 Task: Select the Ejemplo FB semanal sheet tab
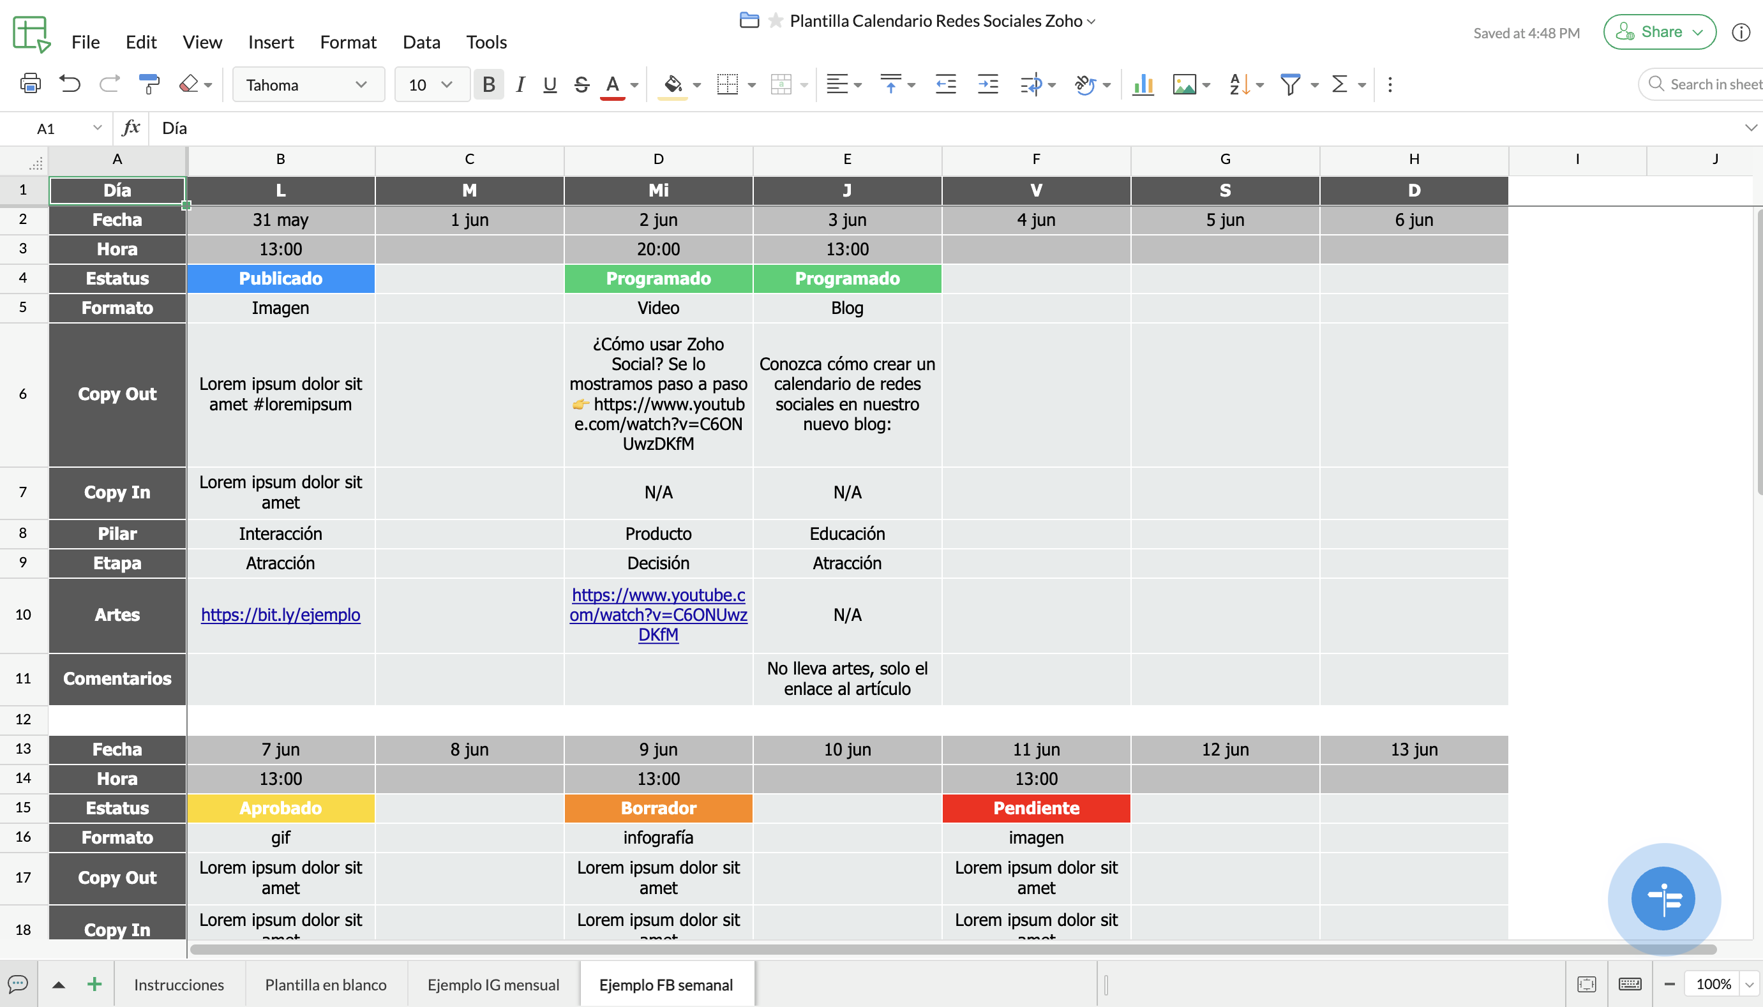click(x=666, y=984)
